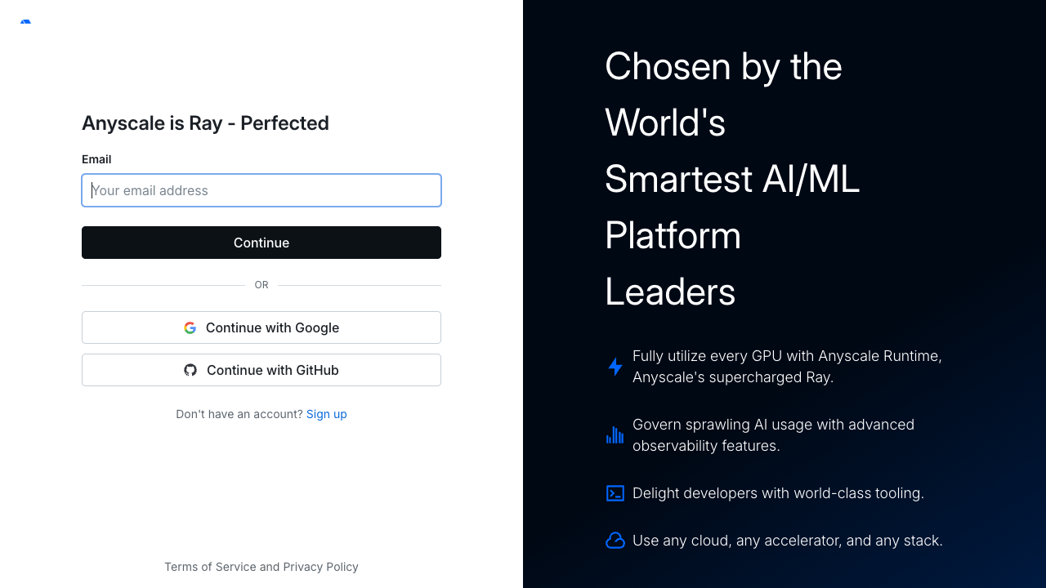Click the 'Delight developers with world-class tooling' text

[x=778, y=493]
